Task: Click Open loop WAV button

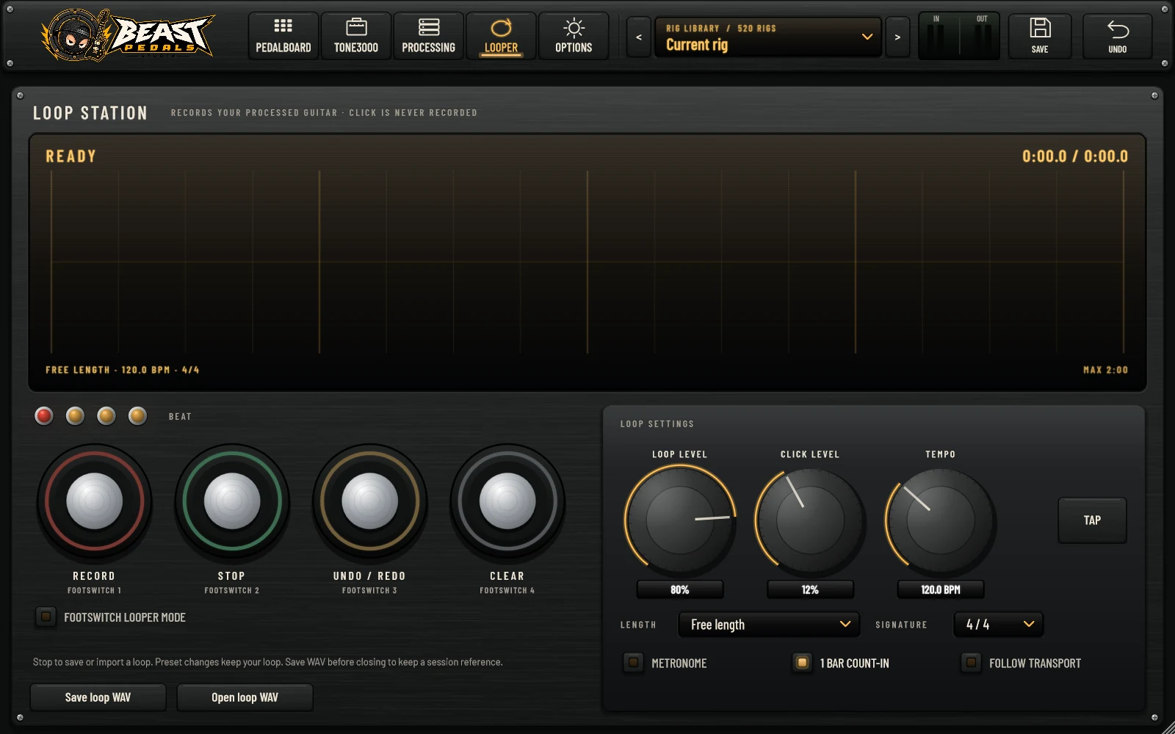Action: [x=245, y=697]
